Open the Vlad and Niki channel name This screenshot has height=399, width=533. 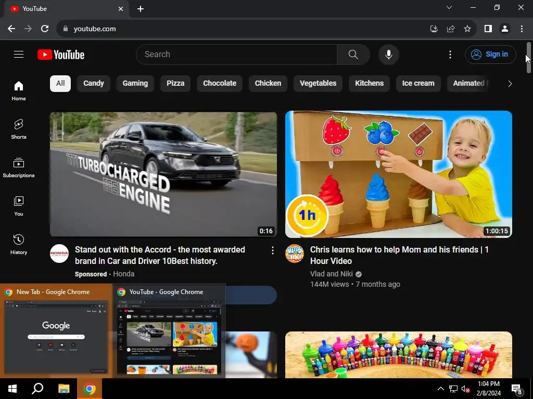[331, 274]
